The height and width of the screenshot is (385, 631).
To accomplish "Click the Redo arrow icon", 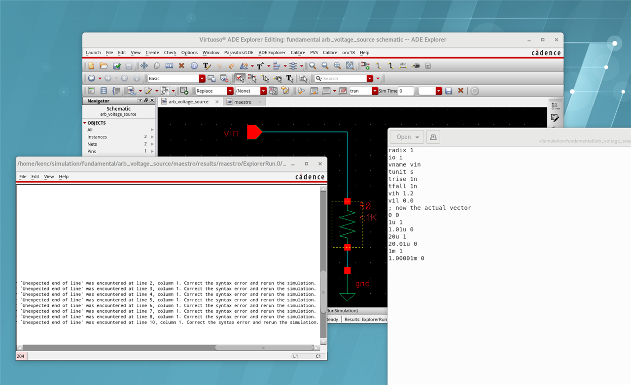I will pyautogui.click(x=231, y=65).
